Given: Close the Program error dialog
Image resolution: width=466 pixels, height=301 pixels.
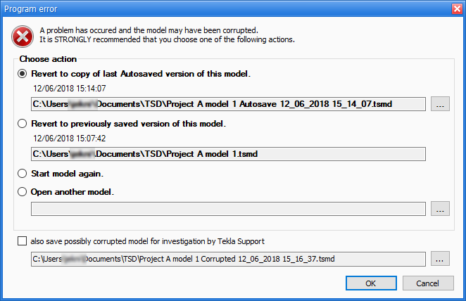Looking at the screenshot, I should [x=455, y=8].
